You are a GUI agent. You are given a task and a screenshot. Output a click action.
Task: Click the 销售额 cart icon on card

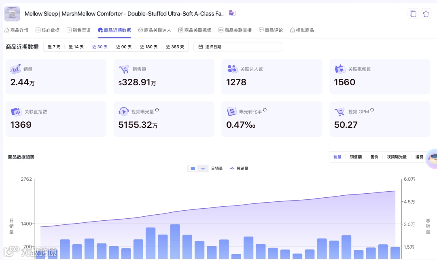[124, 69]
